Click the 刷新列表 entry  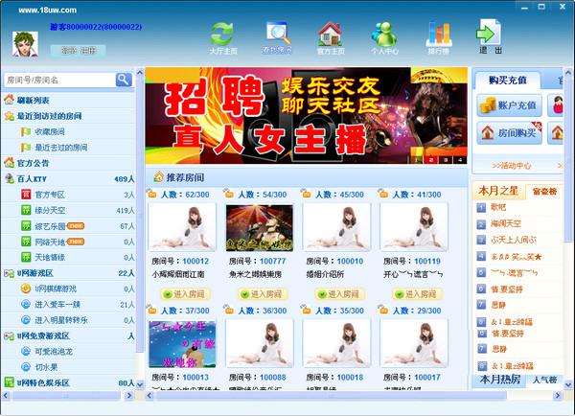33,100
